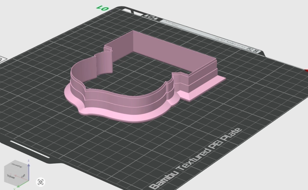Click the Left face of the view cube
This screenshot has height=190, width=308.
point(23,176)
